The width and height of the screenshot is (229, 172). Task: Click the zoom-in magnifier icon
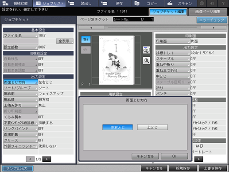tap(147, 60)
